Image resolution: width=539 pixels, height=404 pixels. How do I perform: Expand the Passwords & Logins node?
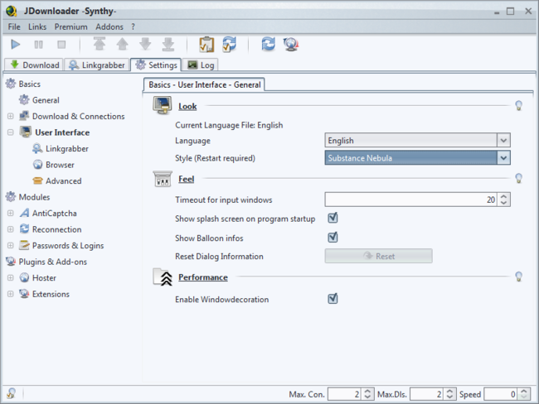click(x=10, y=245)
